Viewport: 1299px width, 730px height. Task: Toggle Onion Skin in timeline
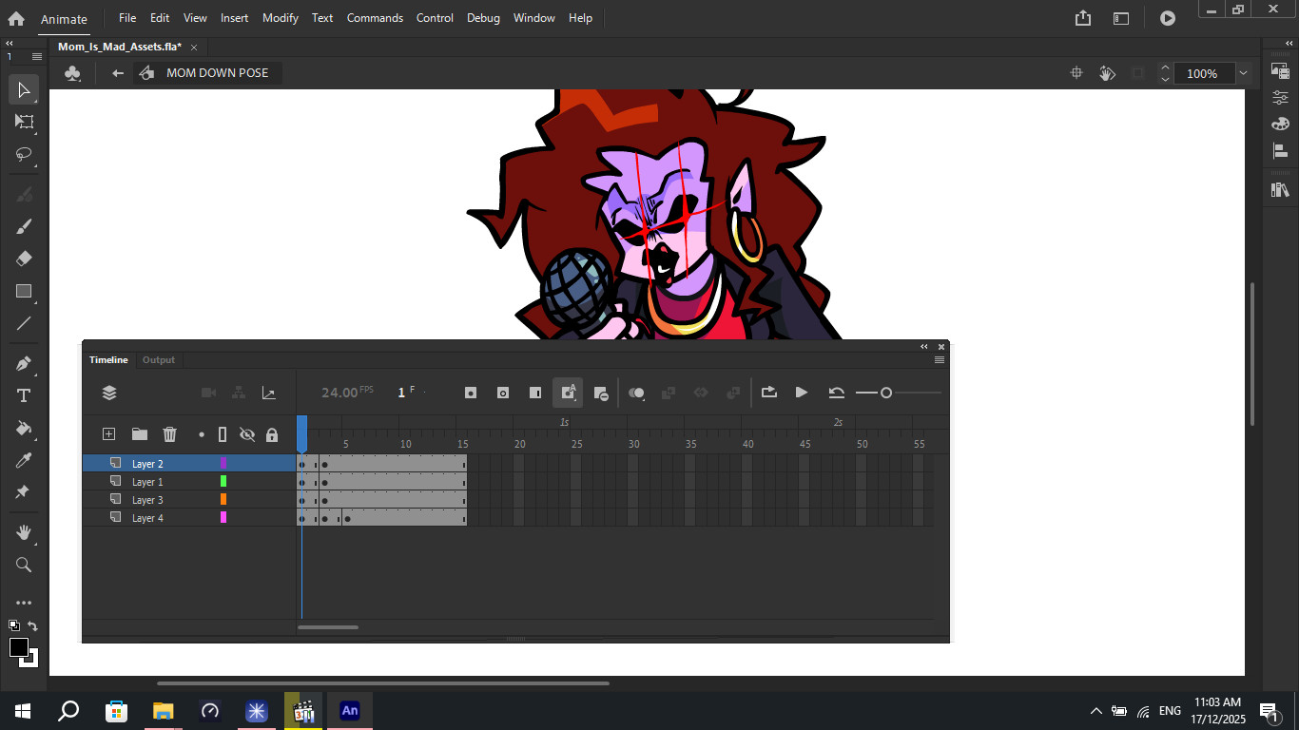click(637, 393)
